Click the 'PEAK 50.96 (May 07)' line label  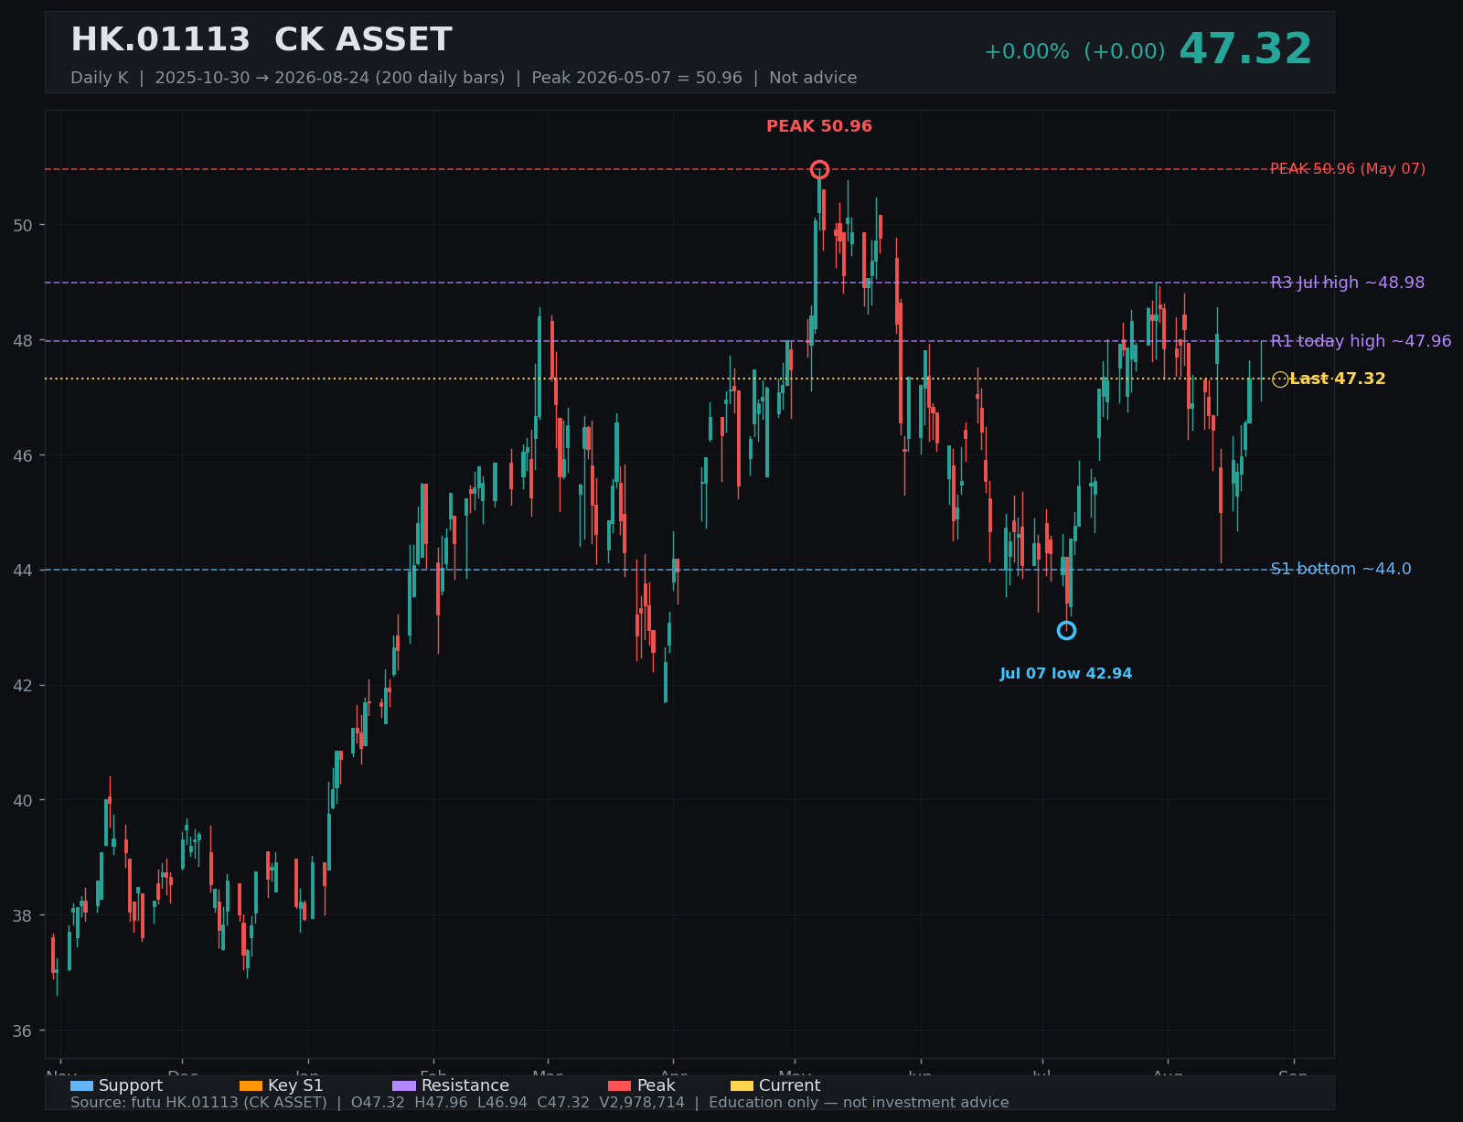[x=1348, y=169]
